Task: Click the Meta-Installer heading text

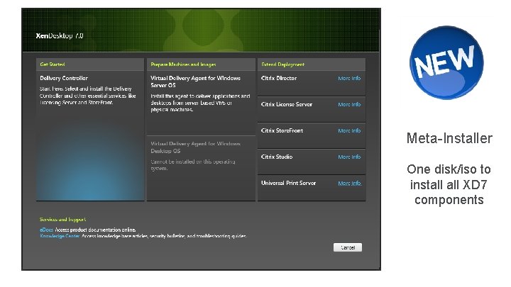Action: 449,138
